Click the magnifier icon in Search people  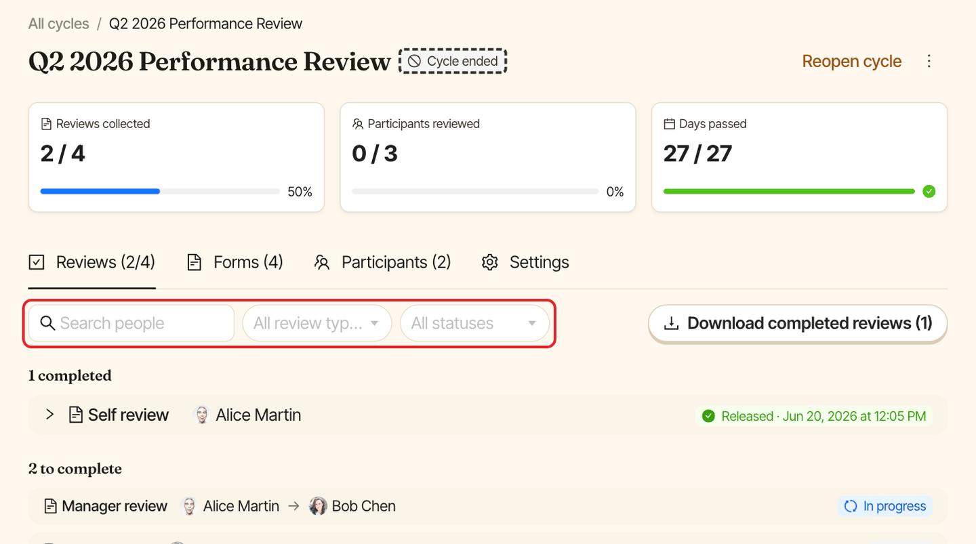[47, 323]
